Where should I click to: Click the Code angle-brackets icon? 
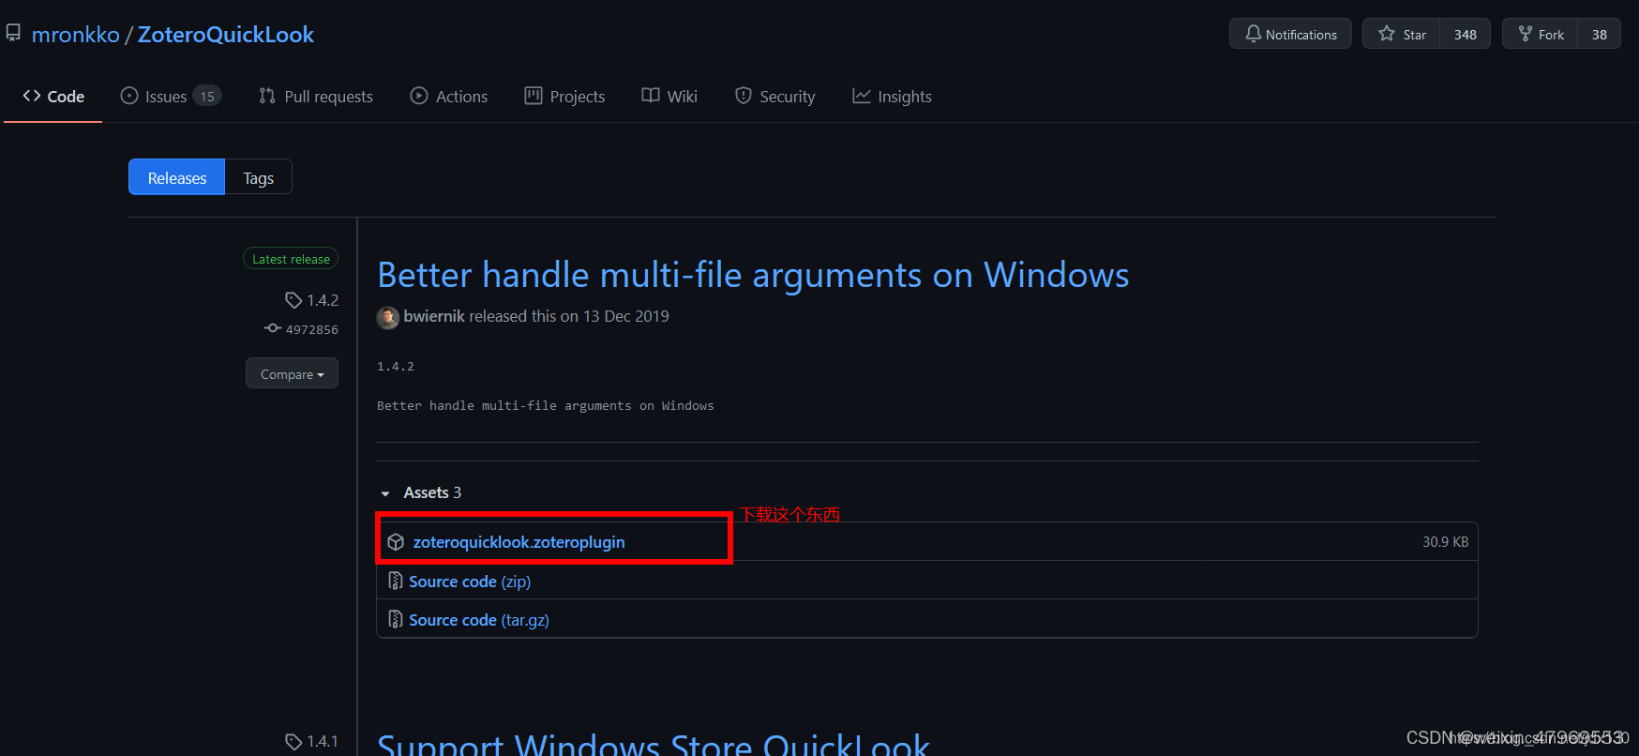coord(32,96)
